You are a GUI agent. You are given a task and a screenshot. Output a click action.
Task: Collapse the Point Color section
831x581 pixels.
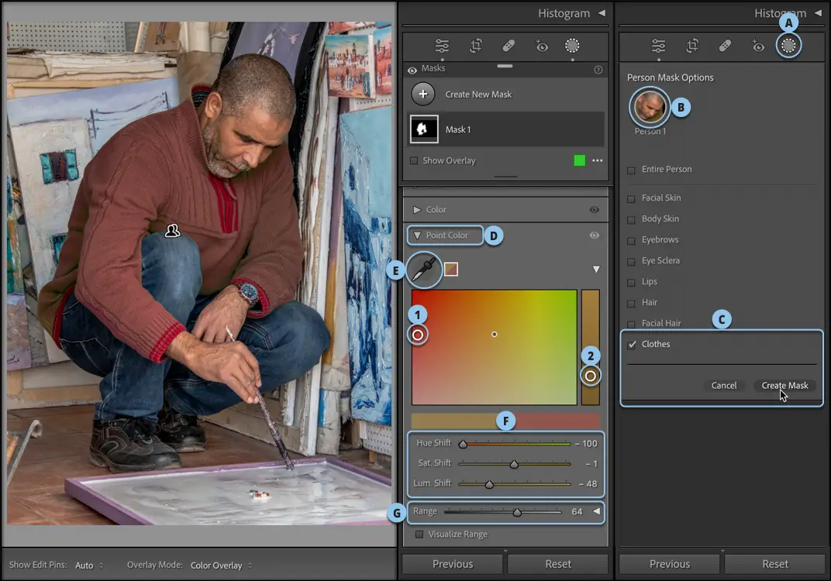point(417,235)
